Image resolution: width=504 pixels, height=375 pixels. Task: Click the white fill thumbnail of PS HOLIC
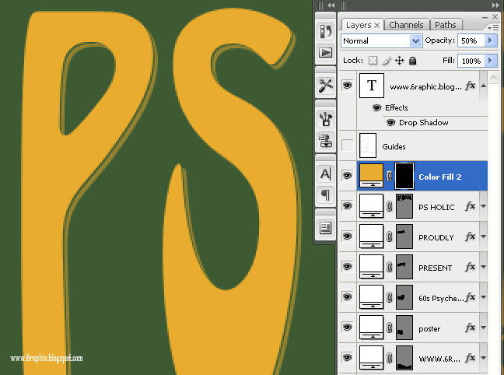tap(371, 206)
